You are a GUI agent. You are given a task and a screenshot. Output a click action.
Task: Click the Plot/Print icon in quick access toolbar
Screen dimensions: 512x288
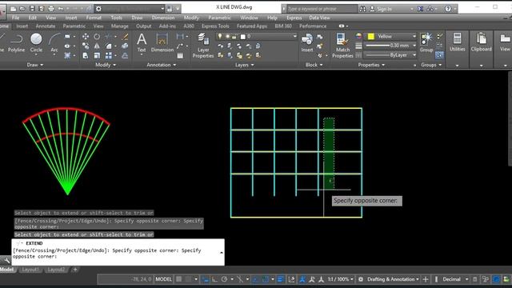pyautogui.click(x=51, y=9)
